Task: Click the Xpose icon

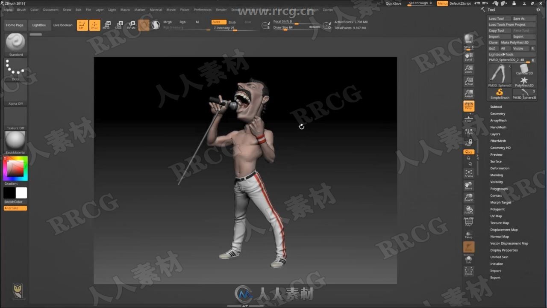Action: click(x=469, y=271)
